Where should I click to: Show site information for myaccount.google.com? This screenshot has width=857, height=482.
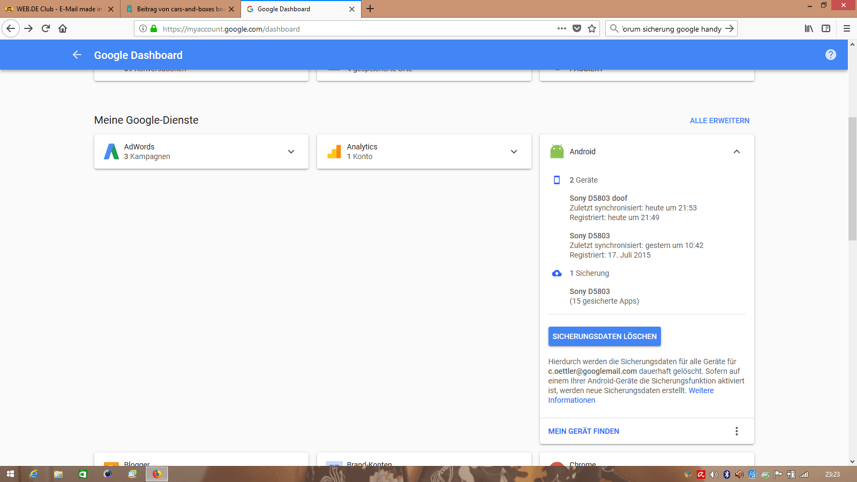(143, 28)
